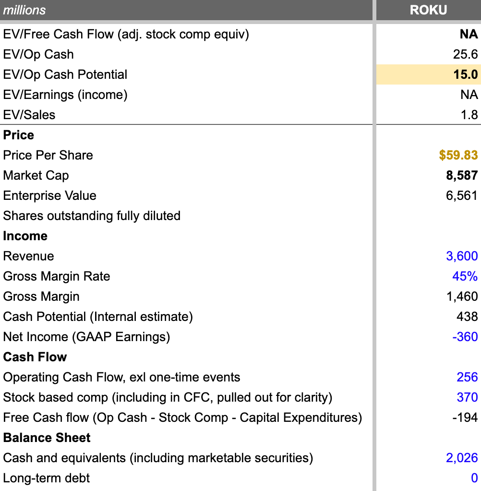Click the bold Price section heading
The width and height of the screenshot is (481, 491).
tap(18, 135)
